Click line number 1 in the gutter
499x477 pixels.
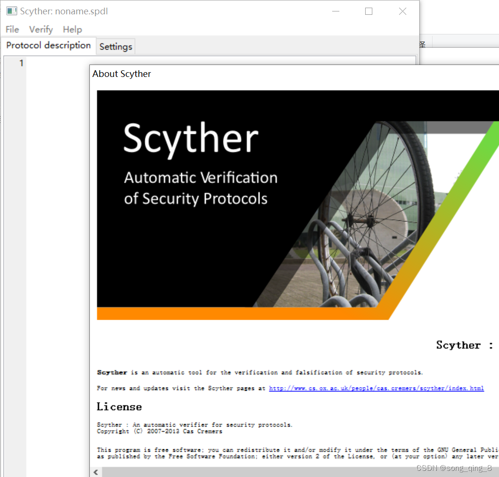21,63
